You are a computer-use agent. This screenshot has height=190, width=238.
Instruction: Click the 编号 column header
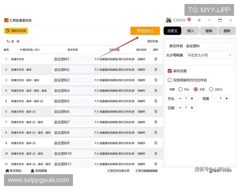6,50
